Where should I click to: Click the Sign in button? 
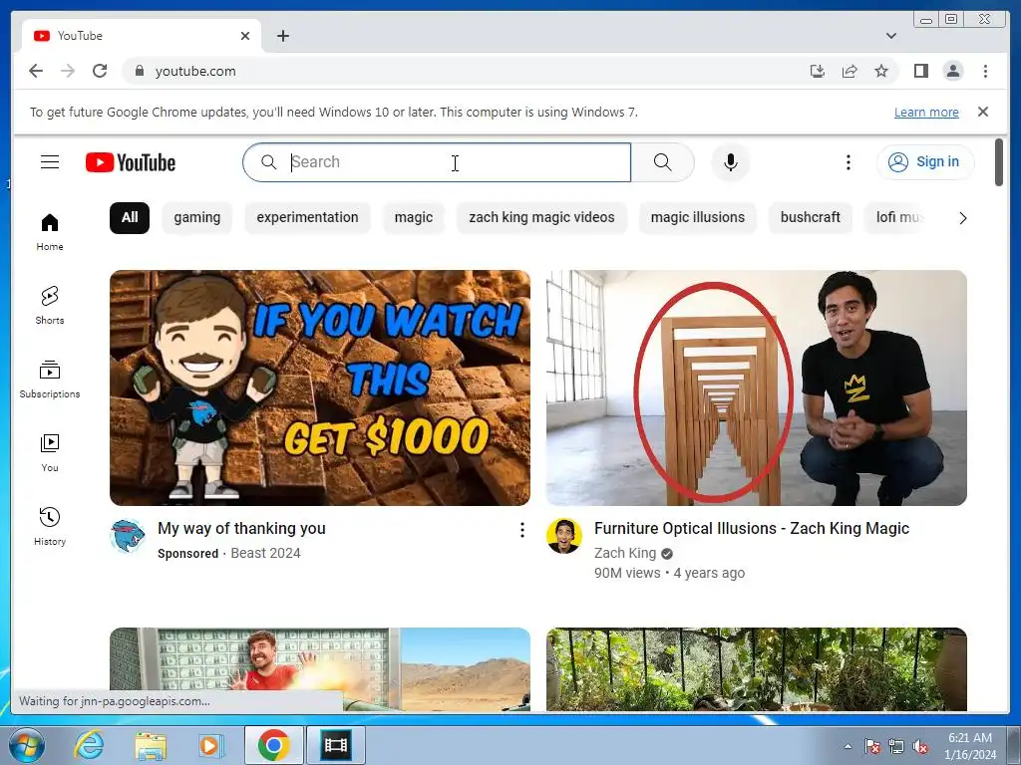925,162
